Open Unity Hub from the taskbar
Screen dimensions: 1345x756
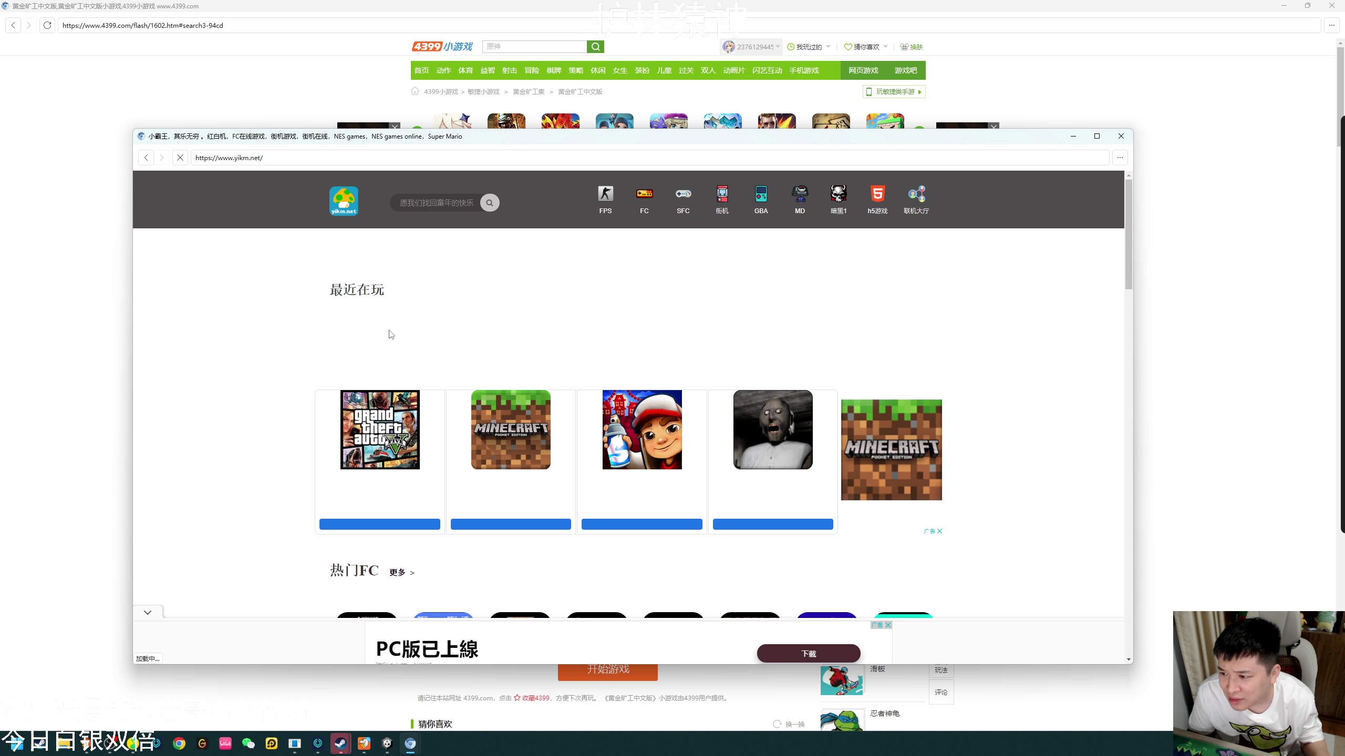click(387, 743)
